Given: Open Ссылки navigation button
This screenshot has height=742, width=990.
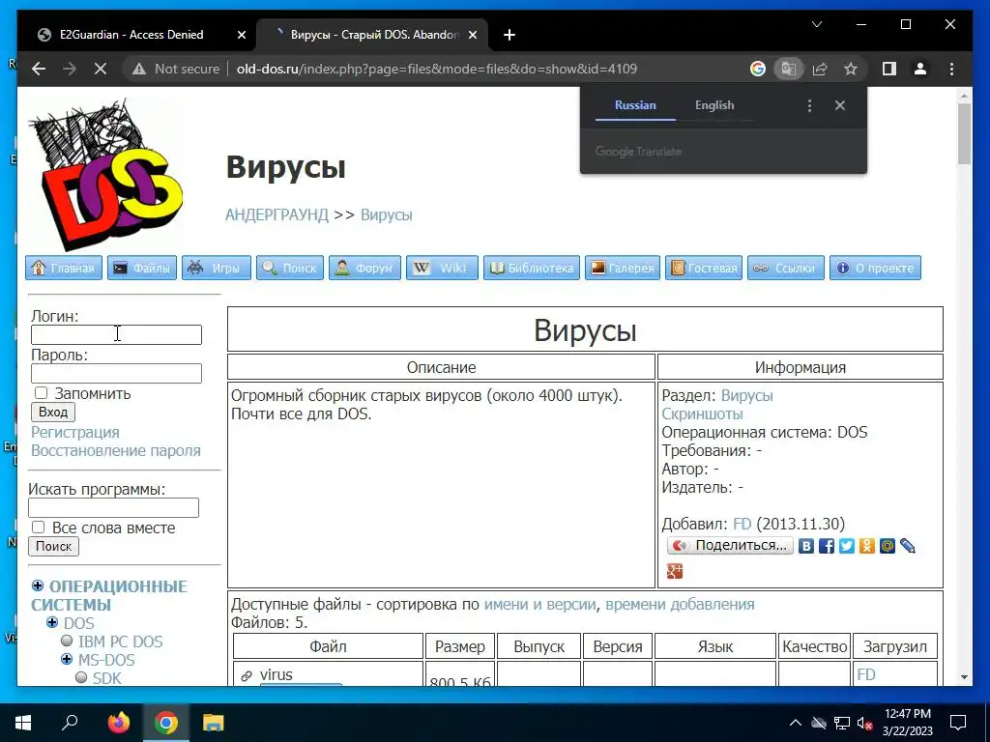Looking at the screenshot, I should click(786, 268).
